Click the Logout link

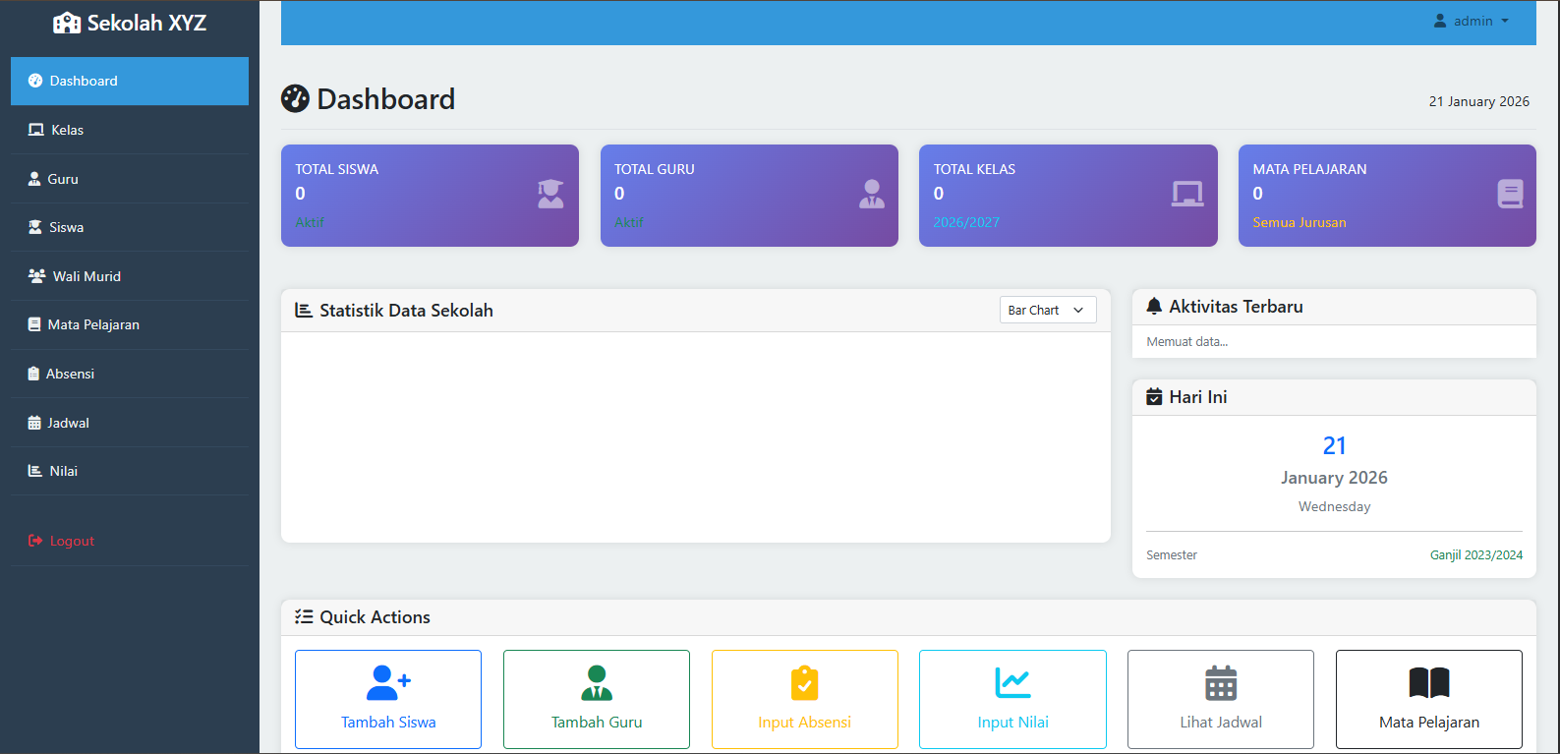point(72,541)
